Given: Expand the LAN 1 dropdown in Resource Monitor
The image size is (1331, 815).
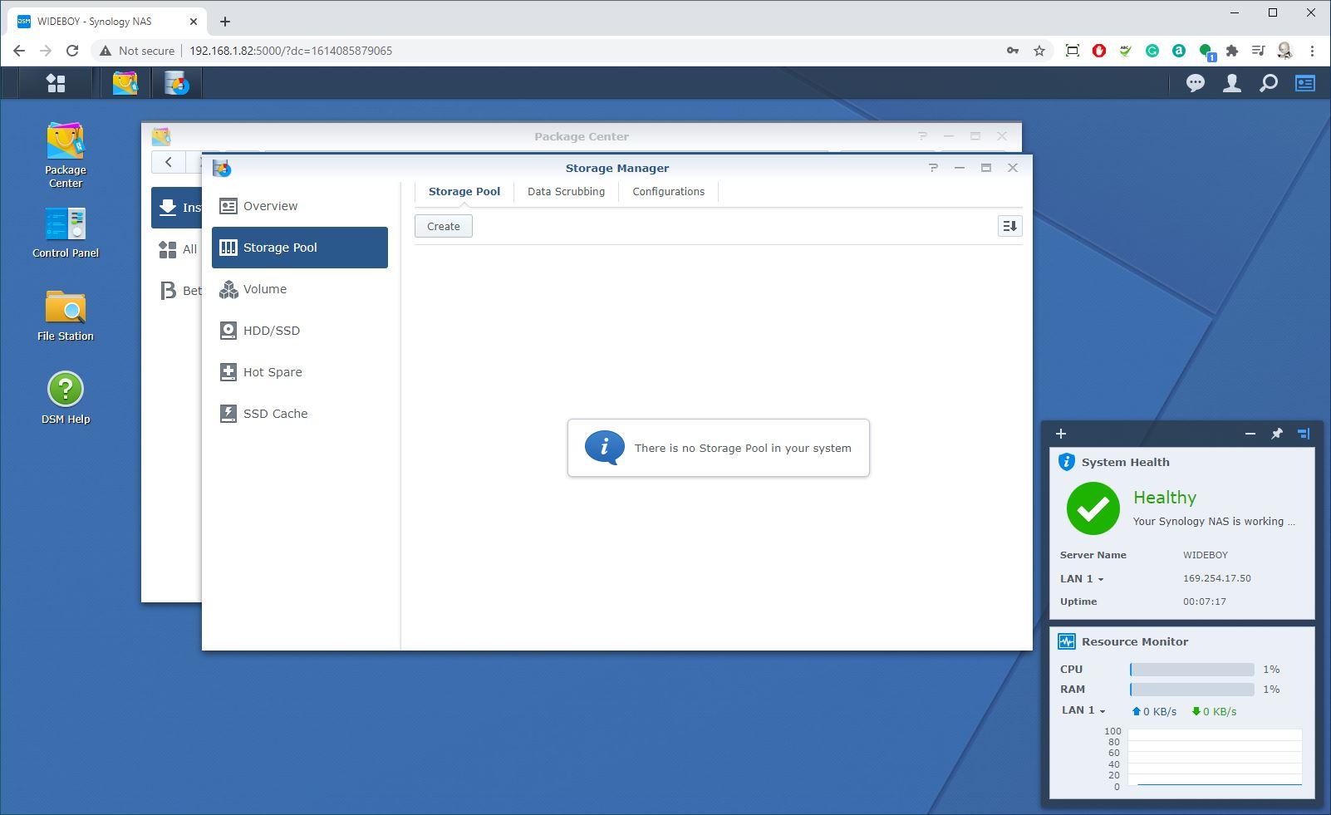Looking at the screenshot, I should tap(1083, 710).
